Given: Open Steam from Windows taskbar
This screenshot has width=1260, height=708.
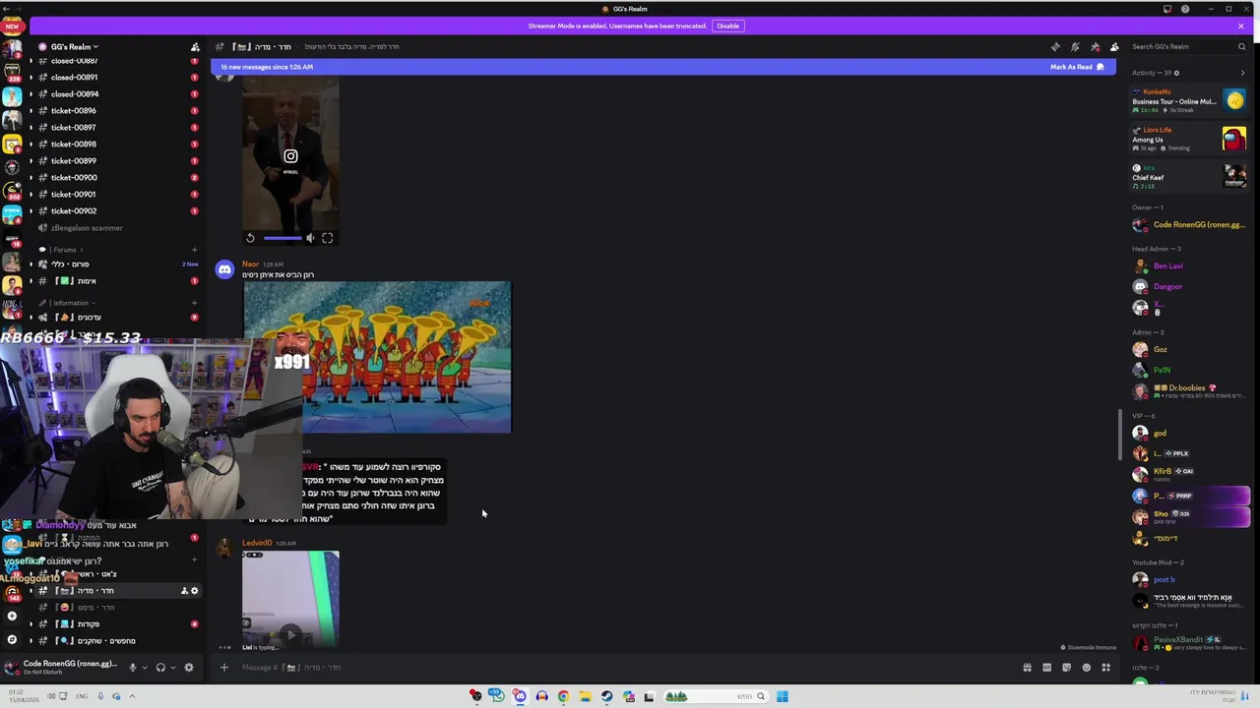Looking at the screenshot, I should click(x=607, y=696).
